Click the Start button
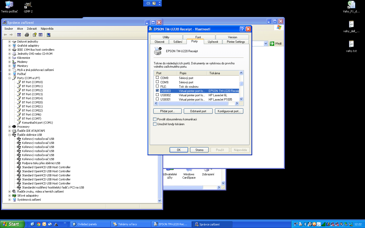Viewport: 365px width, 228px height. click(12, 224)
